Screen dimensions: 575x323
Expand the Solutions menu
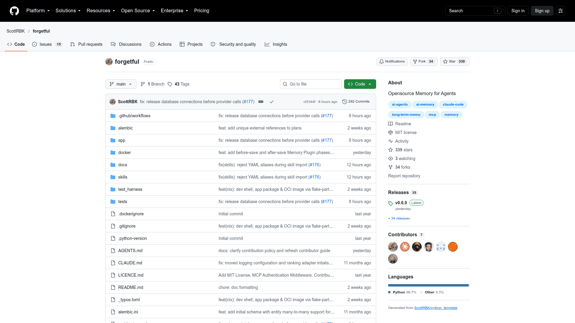point(68,11)
